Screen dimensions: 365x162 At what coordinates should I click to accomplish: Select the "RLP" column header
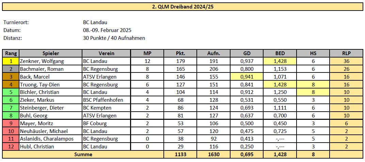click(346, 53)
